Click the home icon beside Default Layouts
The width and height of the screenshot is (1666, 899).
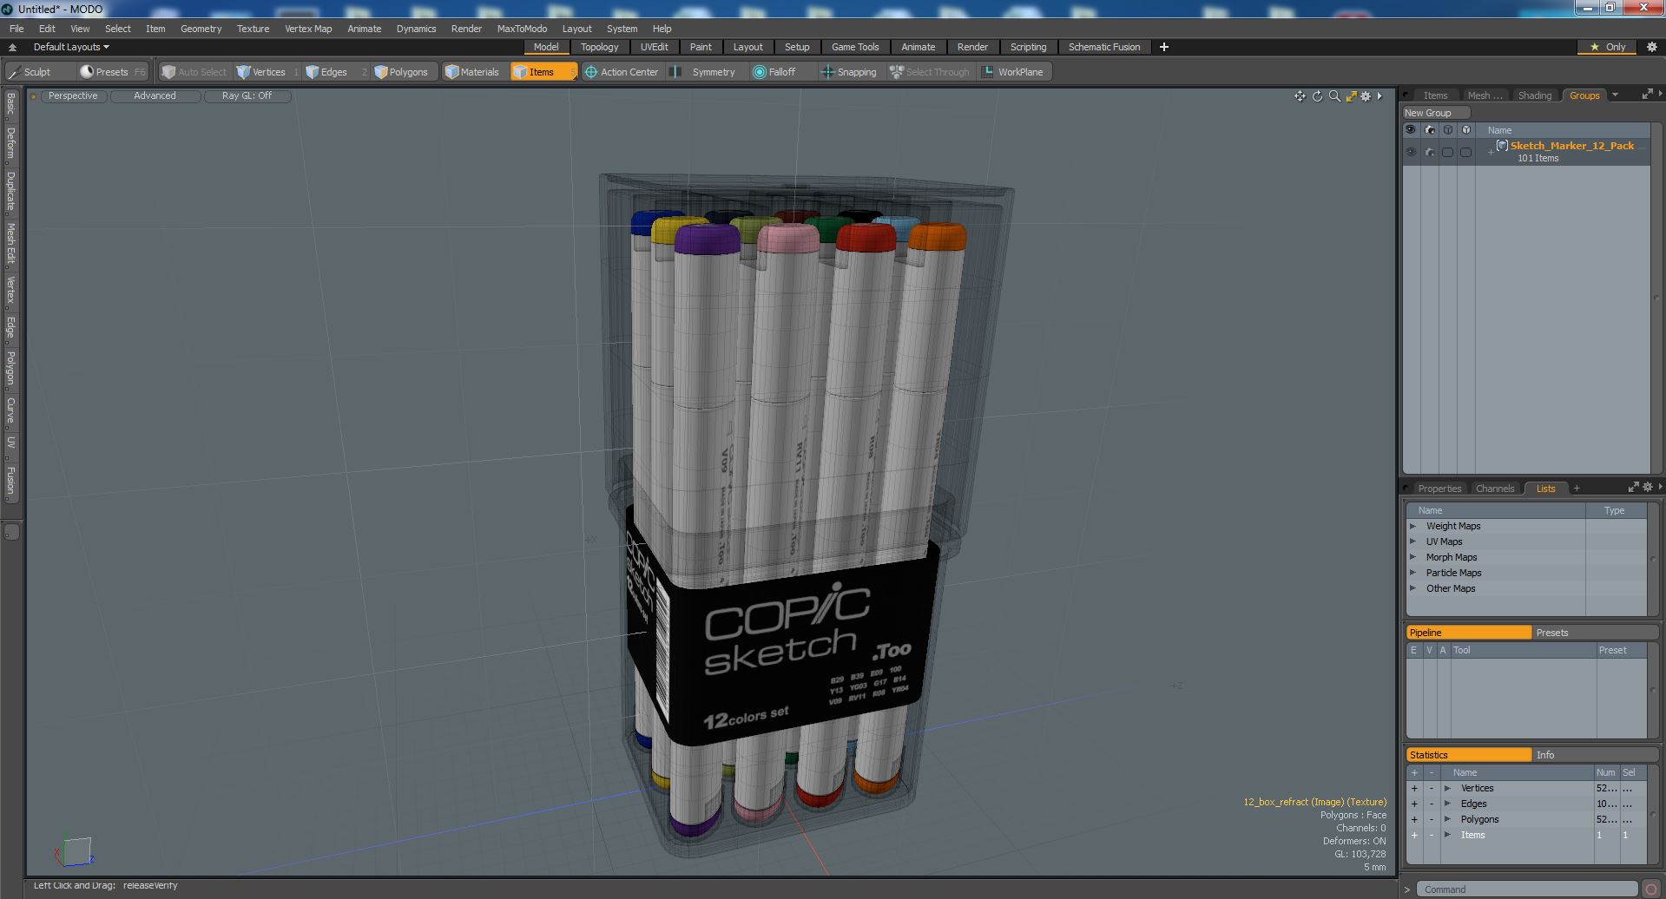pyautogui.click(x=13, y=47)
